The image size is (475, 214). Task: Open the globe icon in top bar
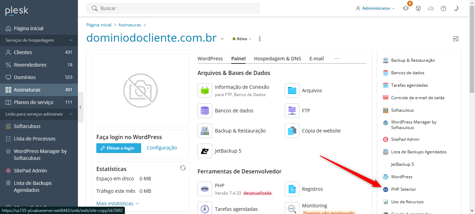(418, 8)
